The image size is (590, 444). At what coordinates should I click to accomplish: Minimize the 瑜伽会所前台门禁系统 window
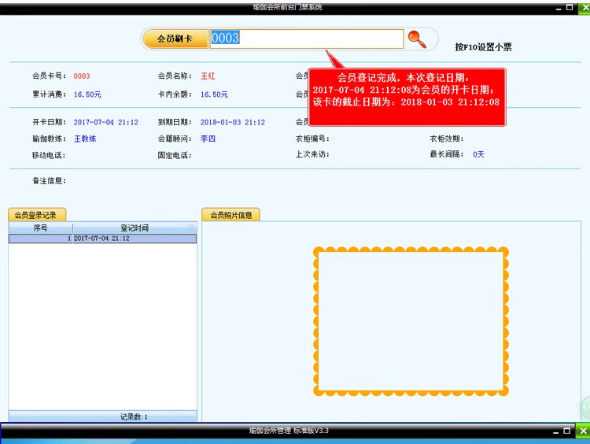(x=559, y=8)
